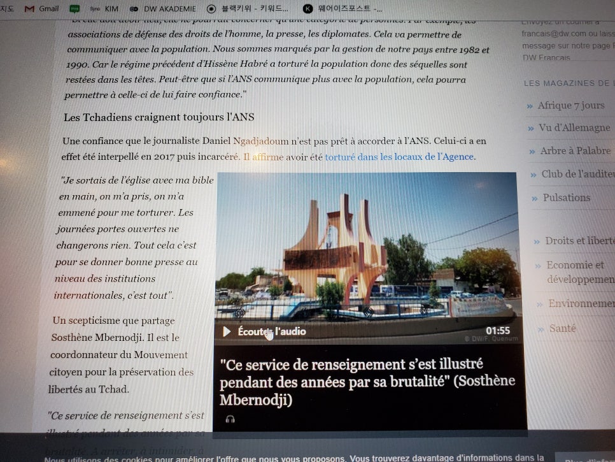The height and width of the screenshot is (462, 615).
Task: Open the 'Pulsations' magazine link
Action: 567,198
